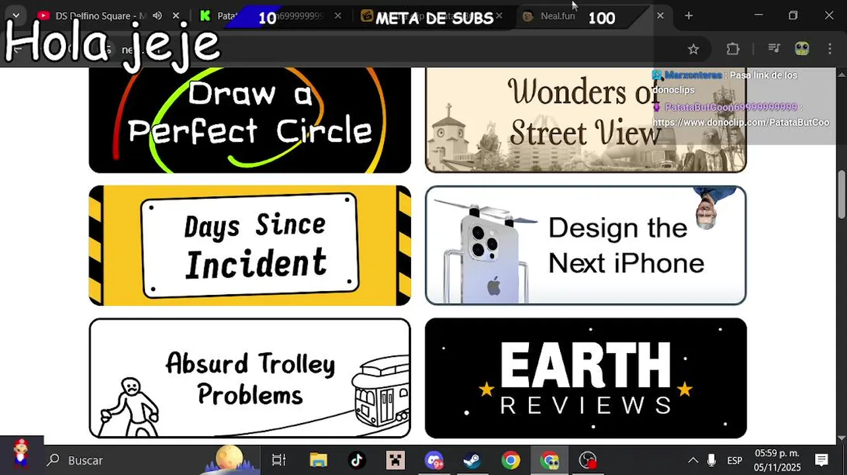Mute the audio on the YouTube tab
847x475 pixels.
[157, 16]
